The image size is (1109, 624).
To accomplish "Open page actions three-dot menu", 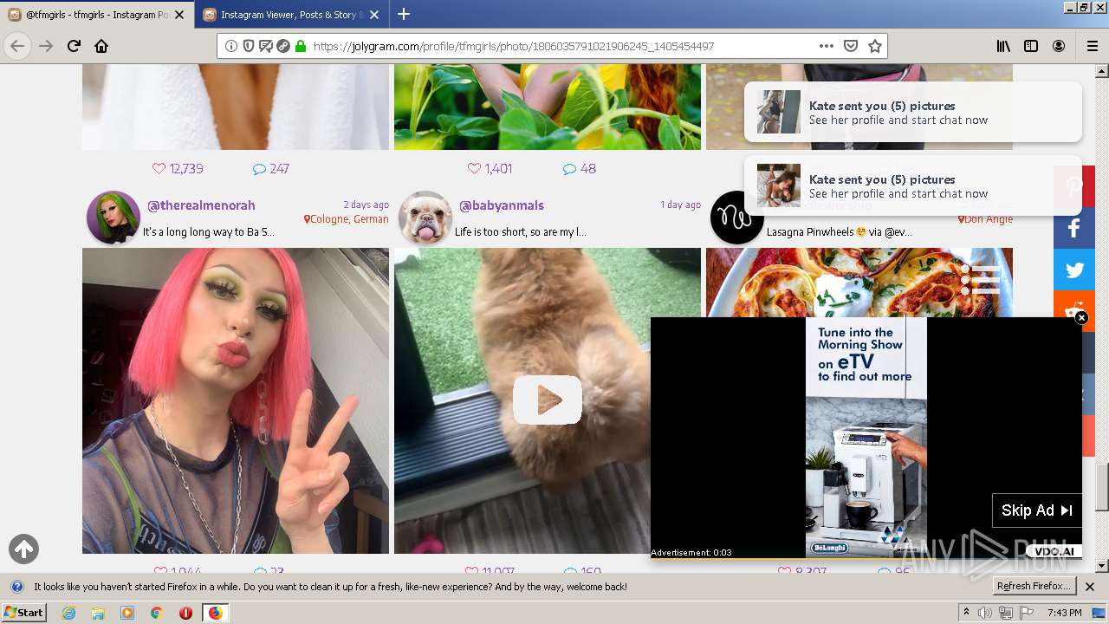I will click(826, 46).
